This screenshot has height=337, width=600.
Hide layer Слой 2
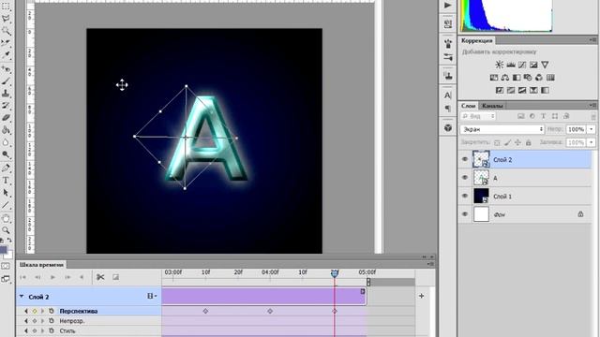[x=465, y=159]
